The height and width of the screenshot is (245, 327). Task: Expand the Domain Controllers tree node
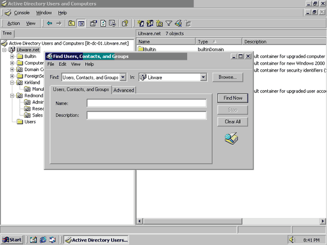pos(12,69)
